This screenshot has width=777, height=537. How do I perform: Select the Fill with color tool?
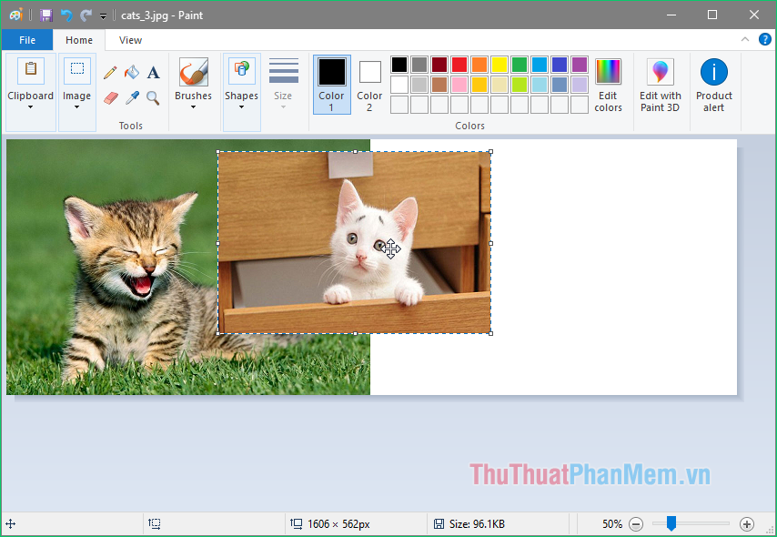[x=131, y=72]
